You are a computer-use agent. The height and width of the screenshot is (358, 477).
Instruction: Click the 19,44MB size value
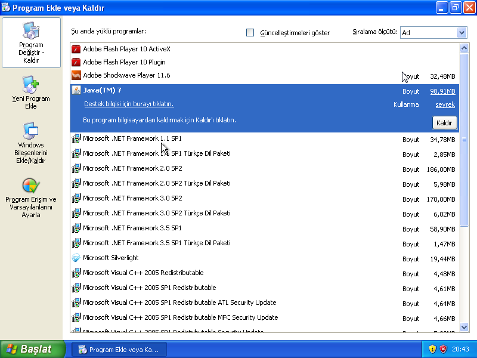(442, 259)
